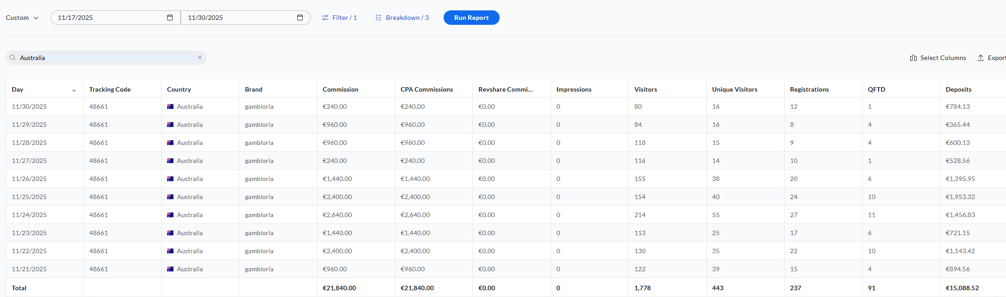Click the Select Columns button label
The height and width of the screenshot is (297, 1006).
[x=943, y=58]
